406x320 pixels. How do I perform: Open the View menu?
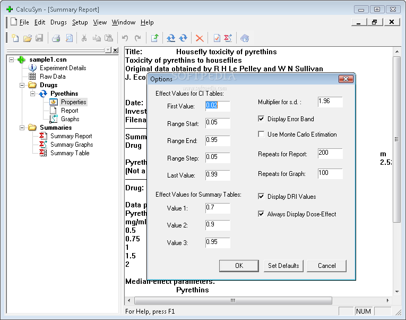click(100, 22)
